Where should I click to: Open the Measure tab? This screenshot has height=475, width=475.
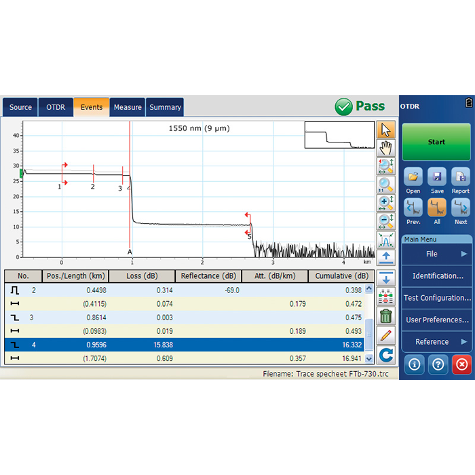point(128,107)
